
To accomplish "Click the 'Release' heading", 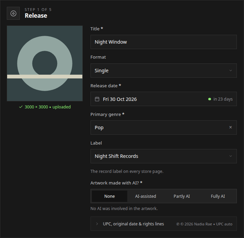I will (x=36, y=16).
